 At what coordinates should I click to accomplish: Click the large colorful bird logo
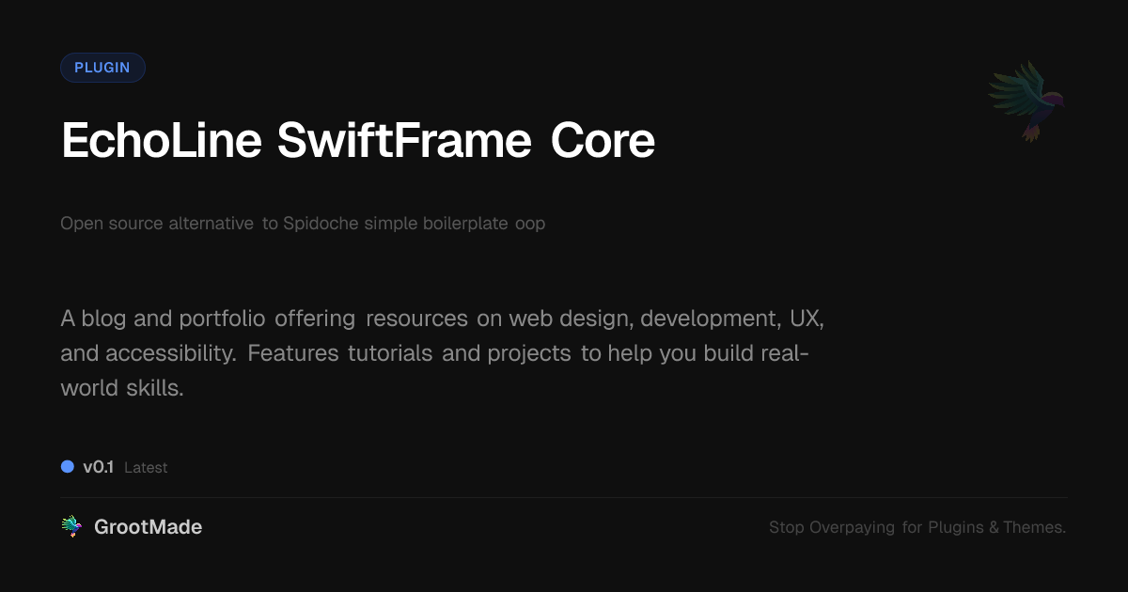point(1026,101)
